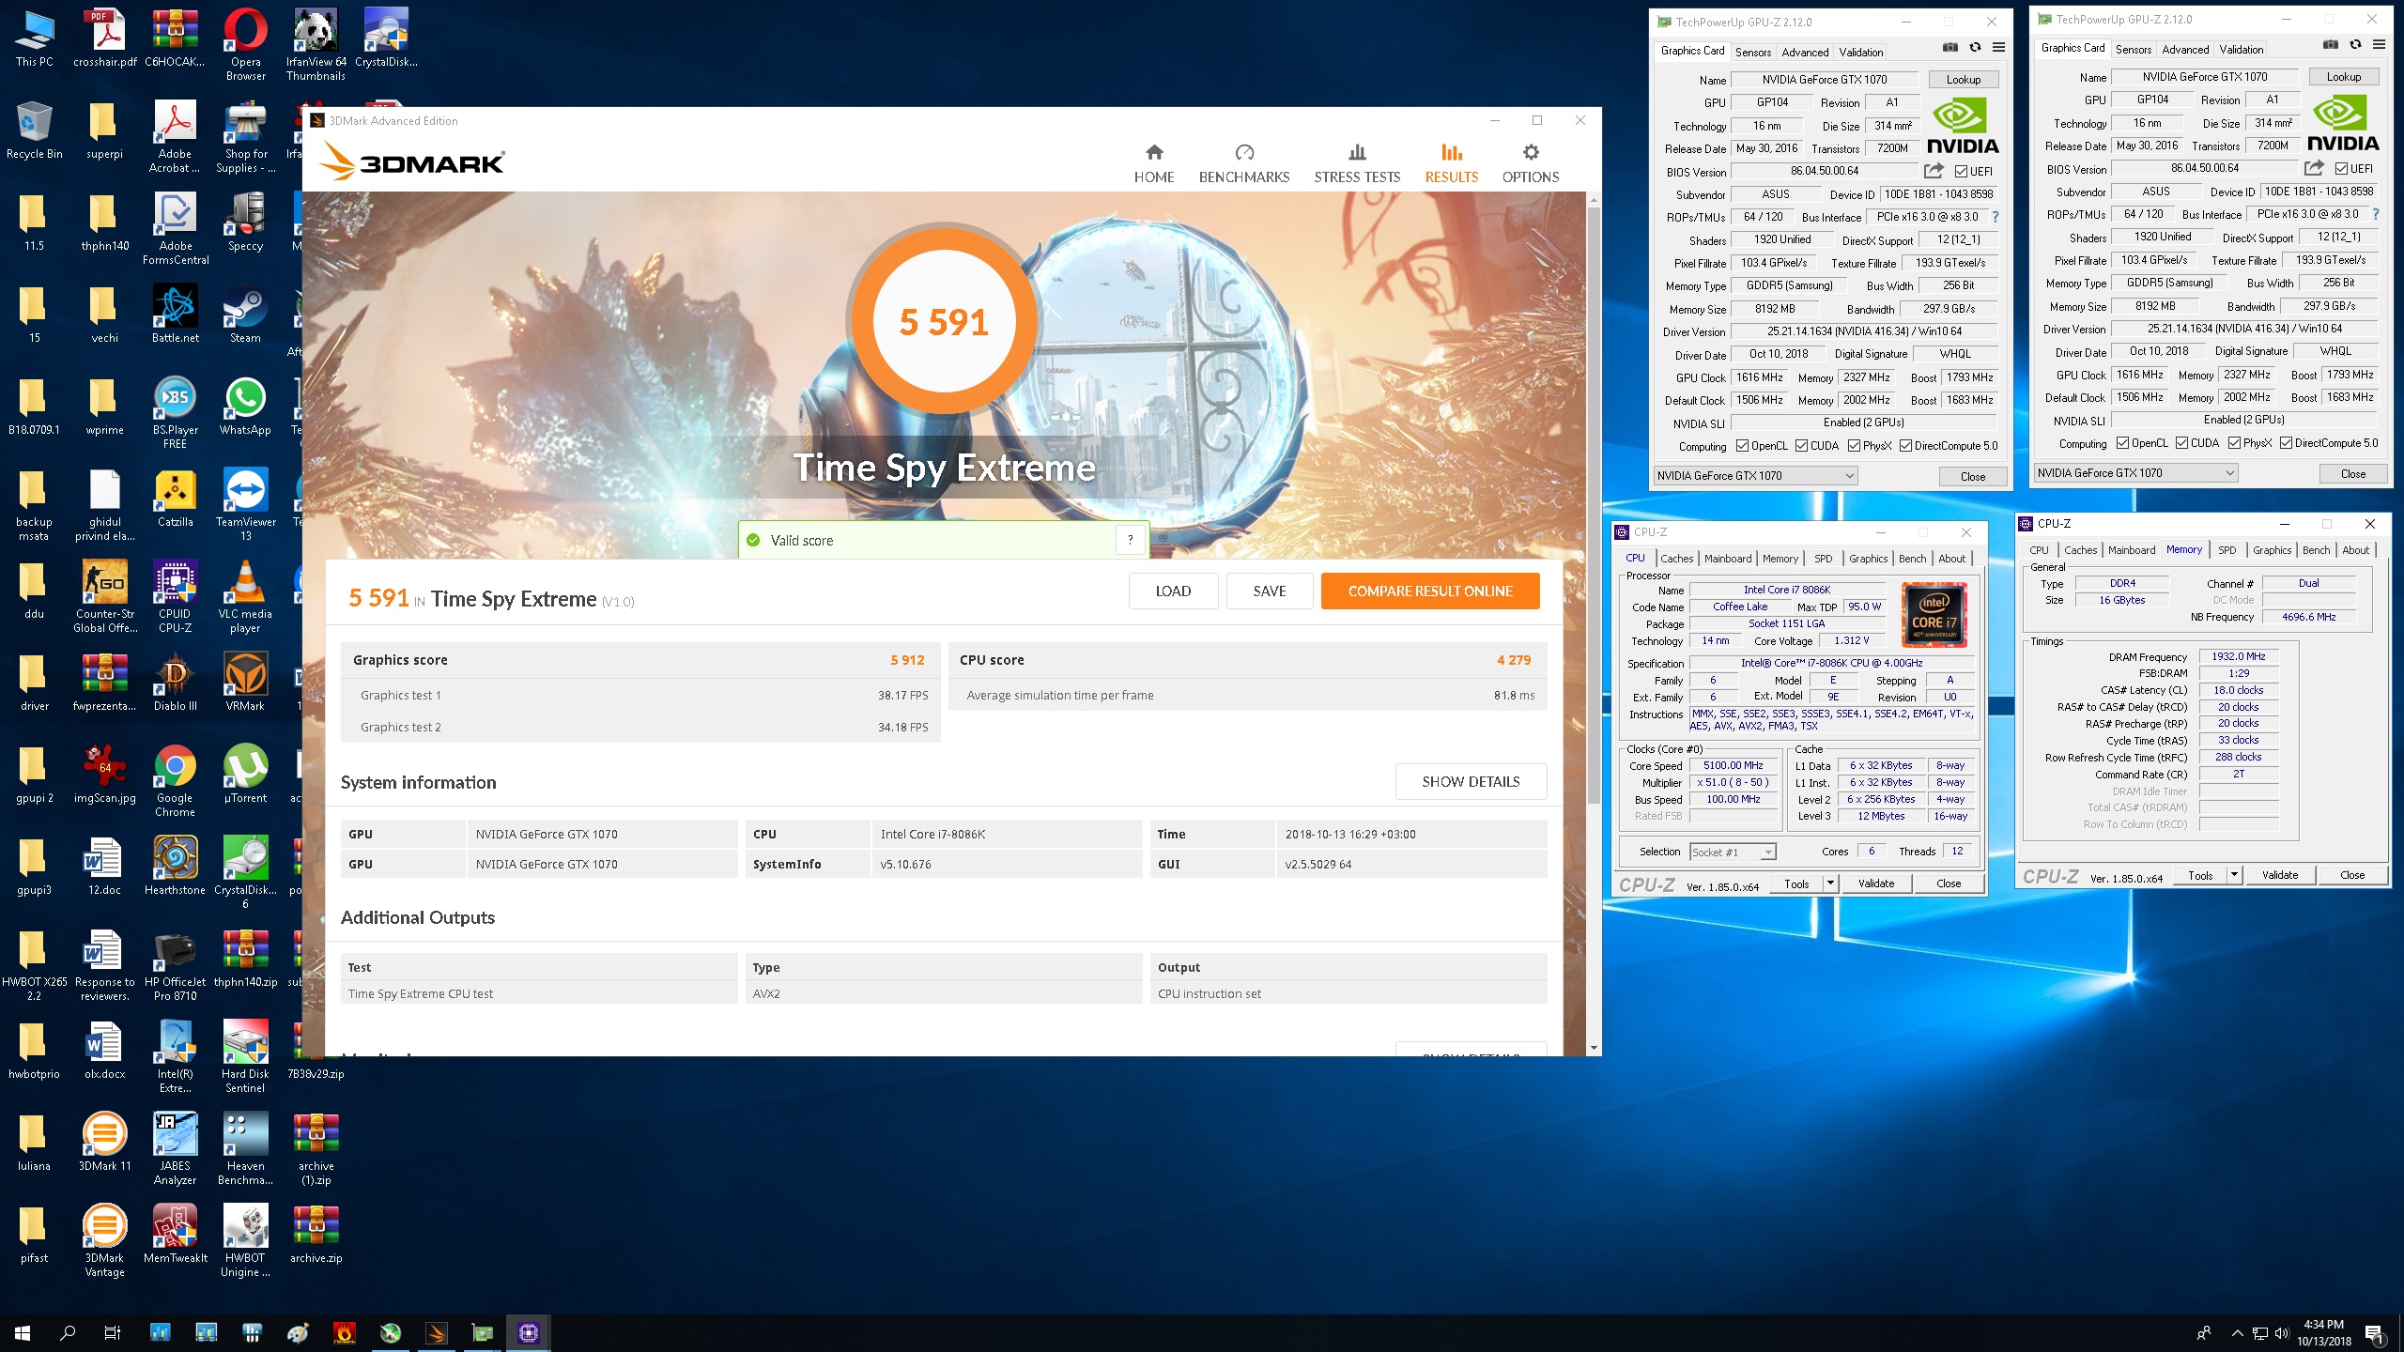2404x1352 pixels.
Task: Click BIOS share icon in left GPU-Z
Action: 1934,171
